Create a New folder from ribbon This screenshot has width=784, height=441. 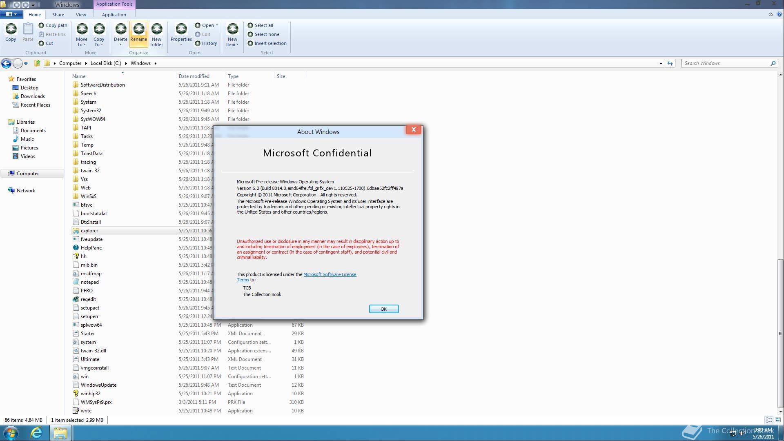[156, 35]
